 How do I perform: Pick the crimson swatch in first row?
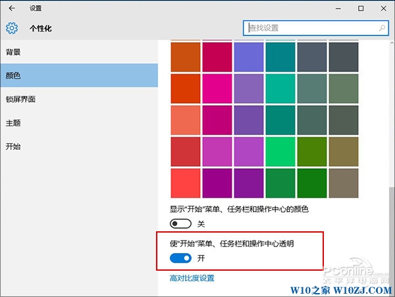(217, 57)
